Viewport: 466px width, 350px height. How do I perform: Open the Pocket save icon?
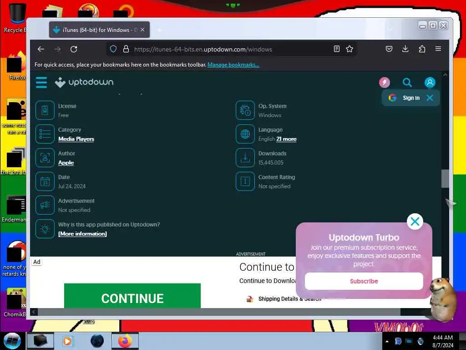[389, 49]
